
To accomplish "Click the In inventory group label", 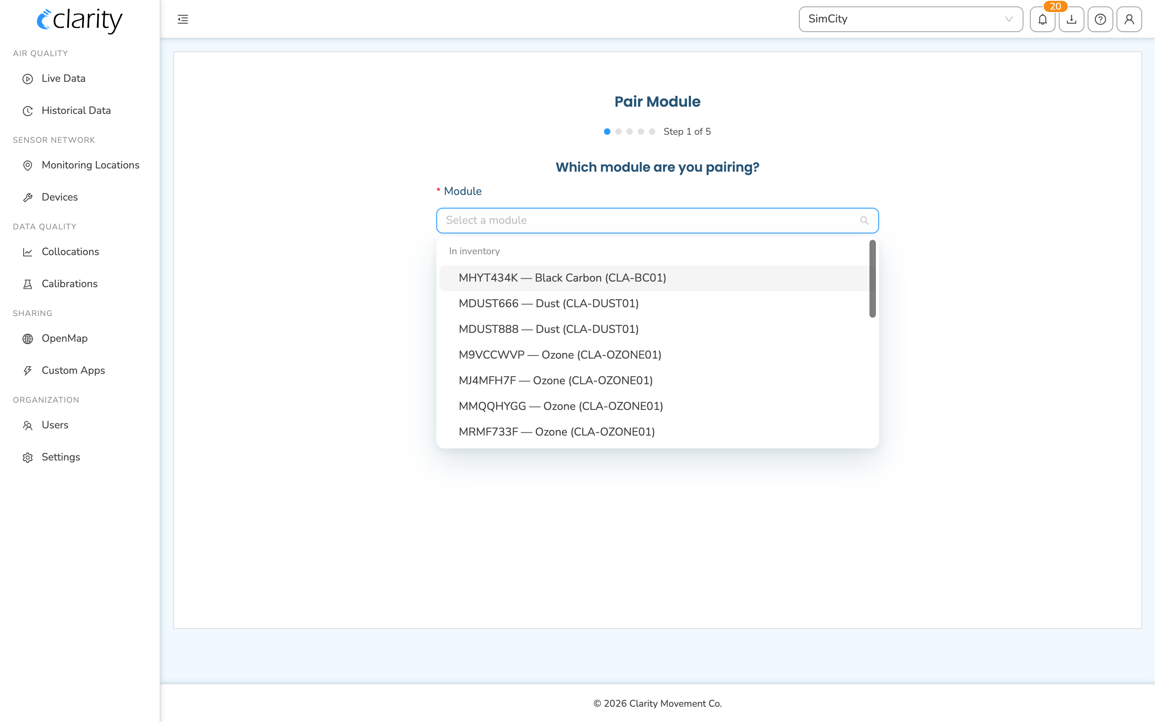I will (474, 251).
